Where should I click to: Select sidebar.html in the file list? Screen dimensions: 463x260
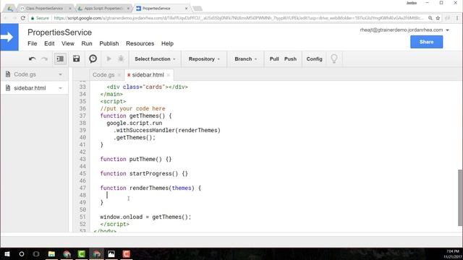[x=30, y=88]
